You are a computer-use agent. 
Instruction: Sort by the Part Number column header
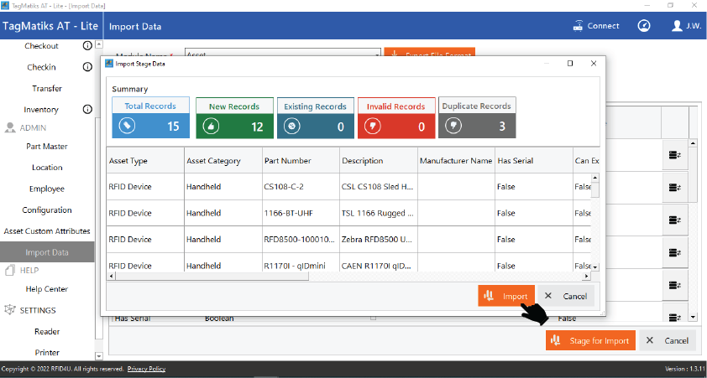point(287,161)
